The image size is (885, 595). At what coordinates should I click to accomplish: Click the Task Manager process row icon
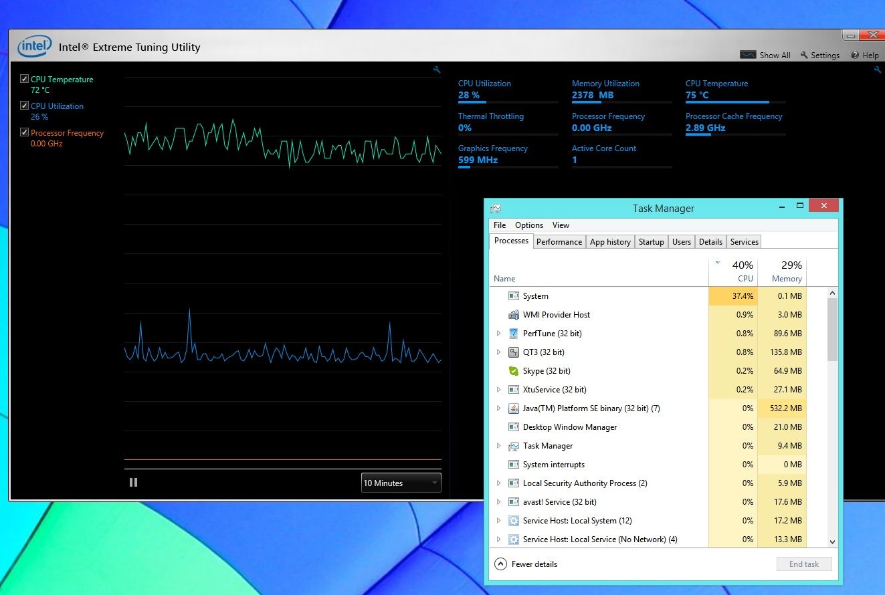pyautogui.click(x=514, y=445)
